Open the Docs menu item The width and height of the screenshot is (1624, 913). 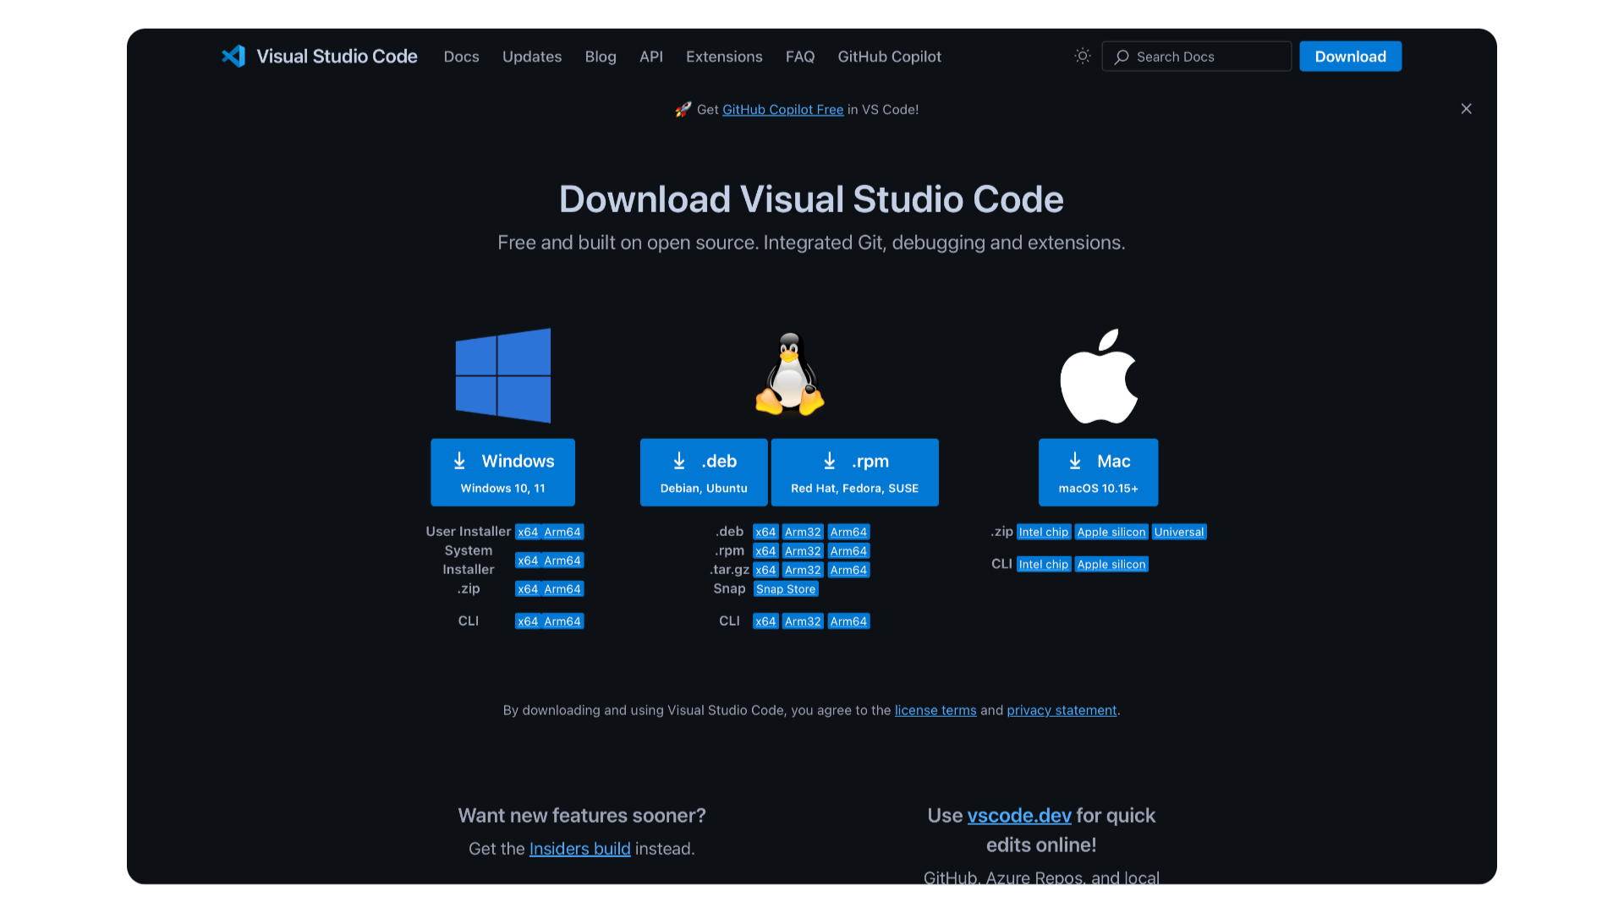(461, 57)
